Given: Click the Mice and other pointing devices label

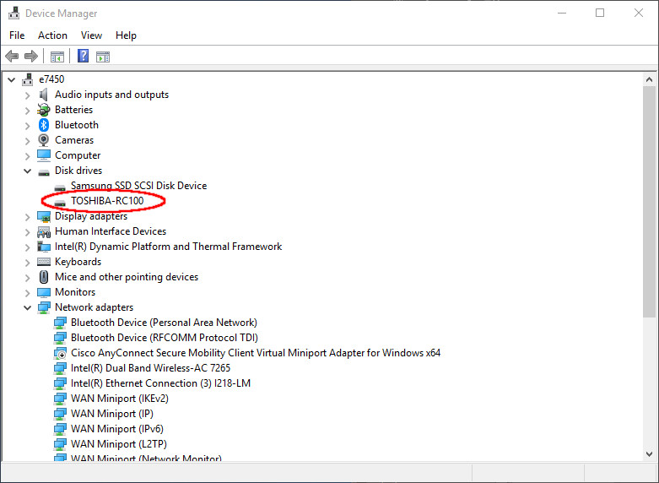Looking at the screenshot, I should pyautogui.click(x=127, y=277).
